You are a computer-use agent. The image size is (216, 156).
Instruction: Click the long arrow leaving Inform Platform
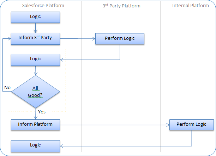(113, 125)
